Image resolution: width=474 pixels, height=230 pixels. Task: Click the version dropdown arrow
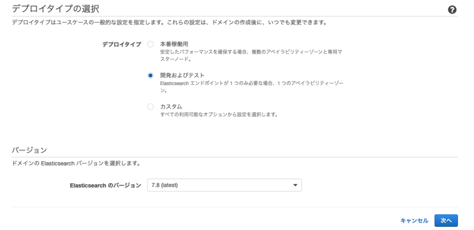295,185
